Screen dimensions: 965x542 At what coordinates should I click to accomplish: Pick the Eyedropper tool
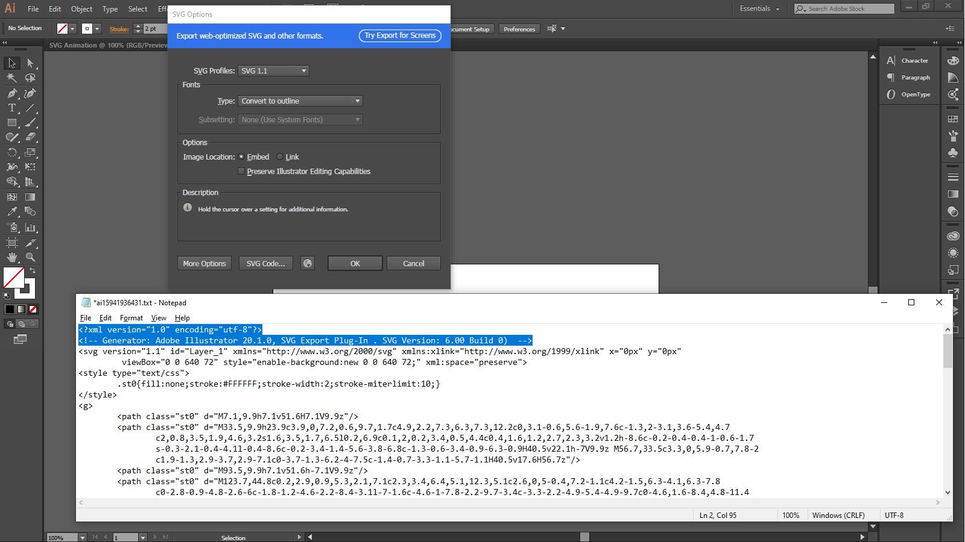click(x=11, y=211)
